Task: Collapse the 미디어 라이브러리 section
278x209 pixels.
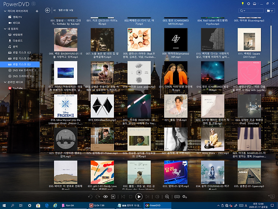Action: [5, 11]
